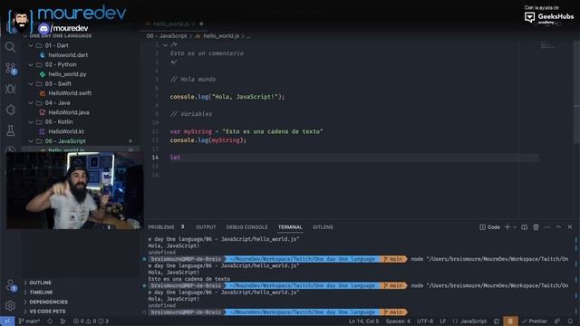The width and height of the screenshot is (580, 326).
Task: Open errors and warnings count in status bar
Action: click(91, 321)
